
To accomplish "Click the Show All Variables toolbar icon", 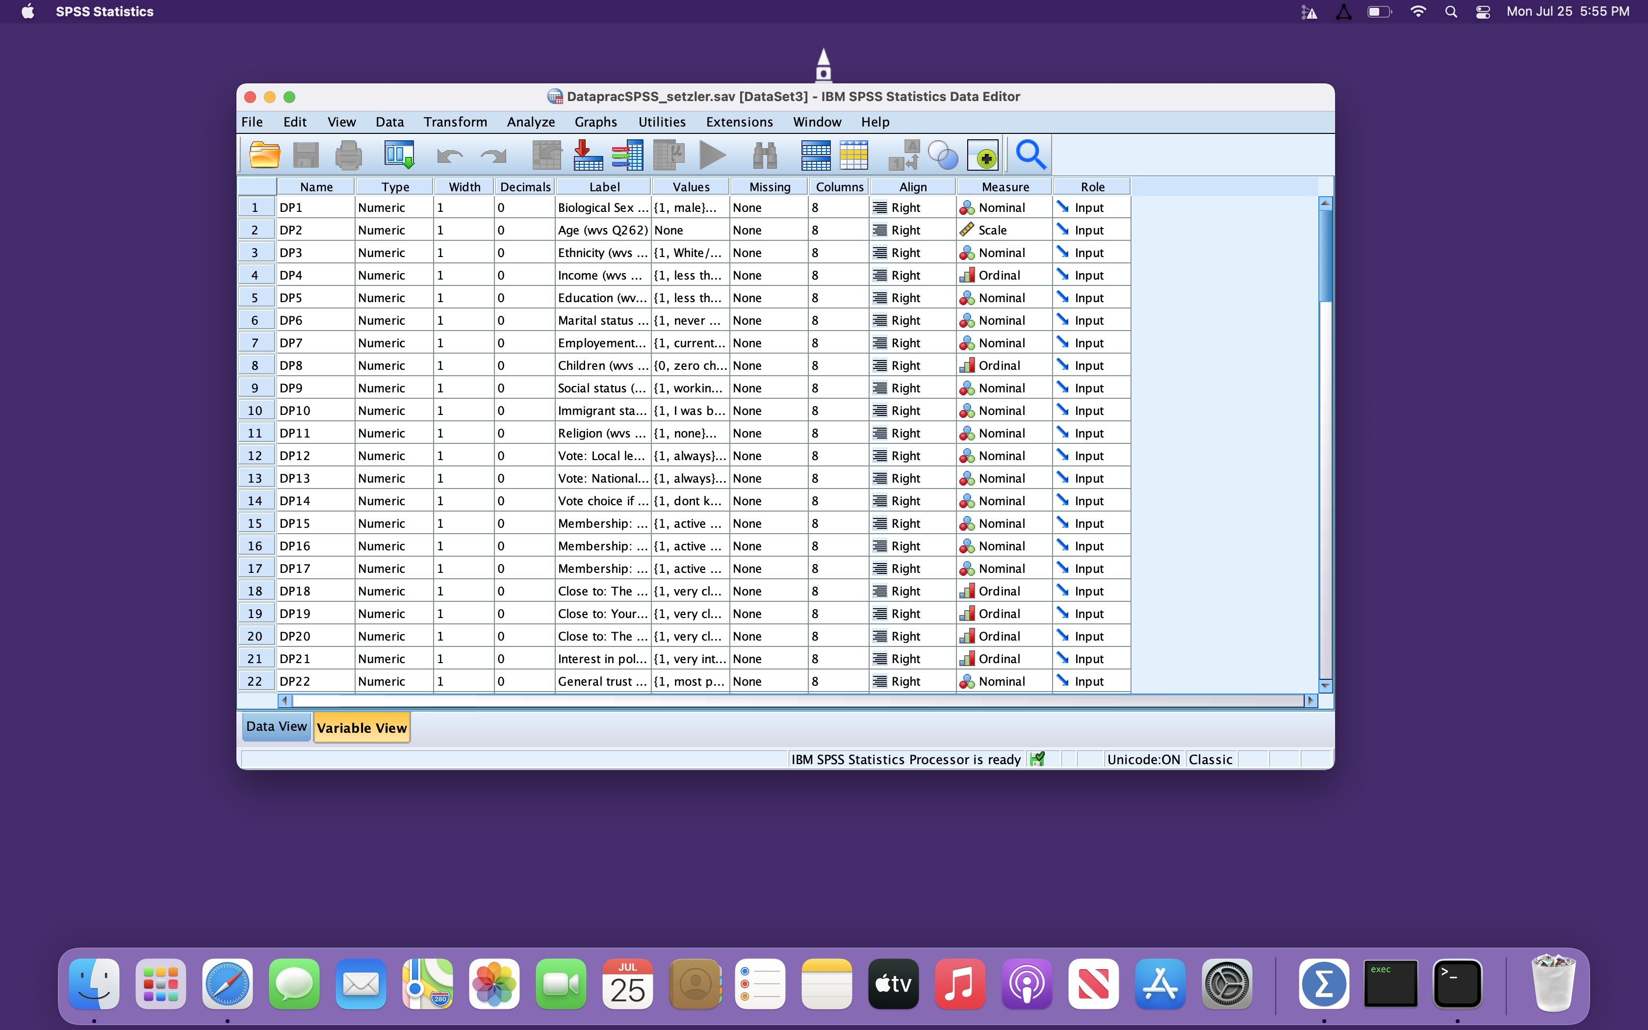I will tap(983, 155).
